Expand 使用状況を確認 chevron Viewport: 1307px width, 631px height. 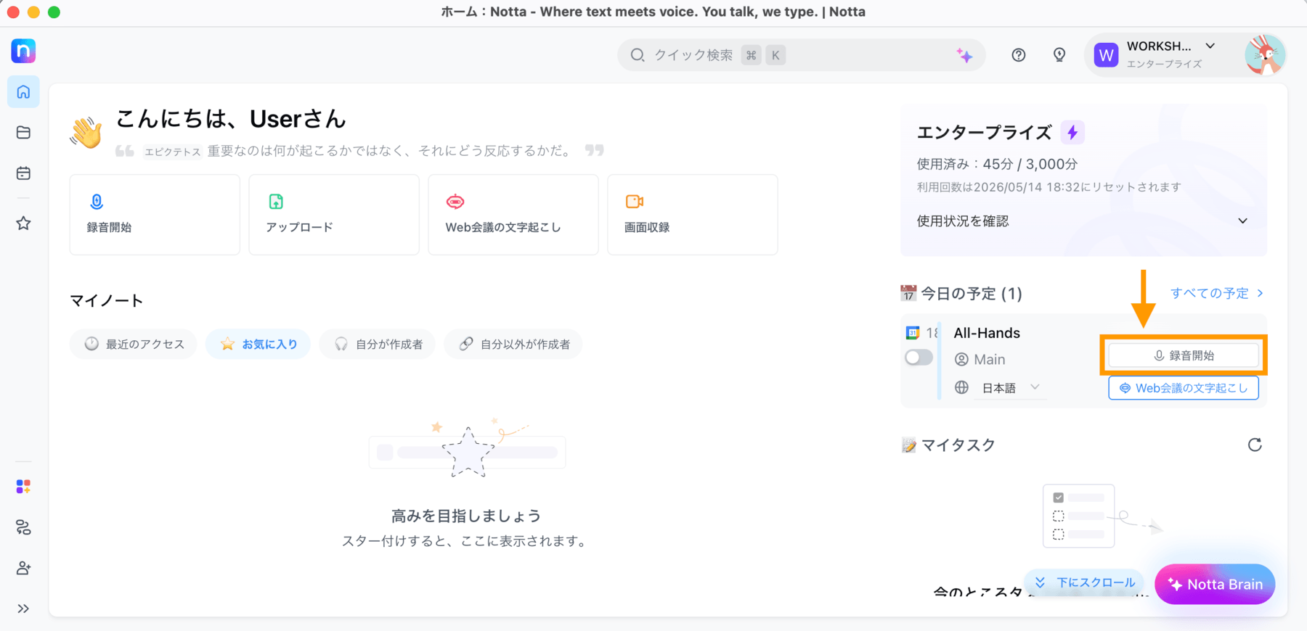pyautogui.click(x=1242, y=221)
